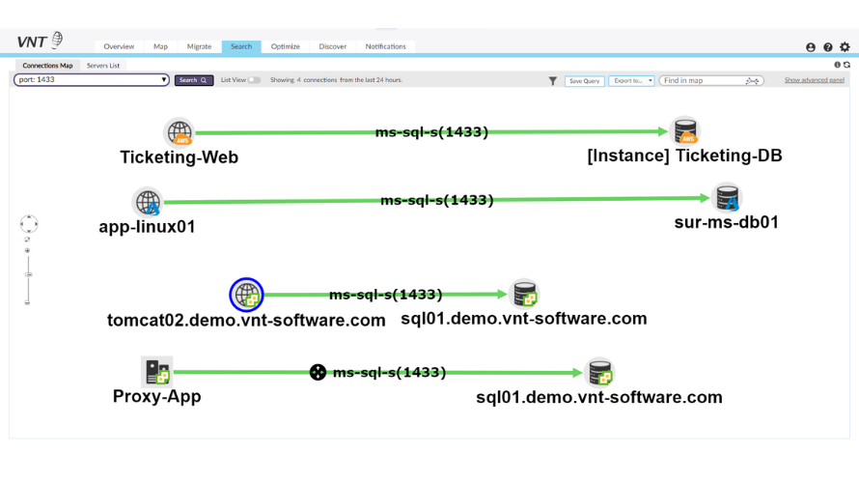The width and height of the screenshot is (859, 483).
Task: Click the highlighted tomcat02 server icon
Action: (x=246, y=295)
